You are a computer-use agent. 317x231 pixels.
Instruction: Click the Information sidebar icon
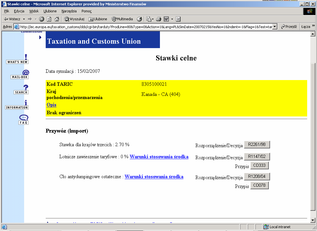point(17,105)
